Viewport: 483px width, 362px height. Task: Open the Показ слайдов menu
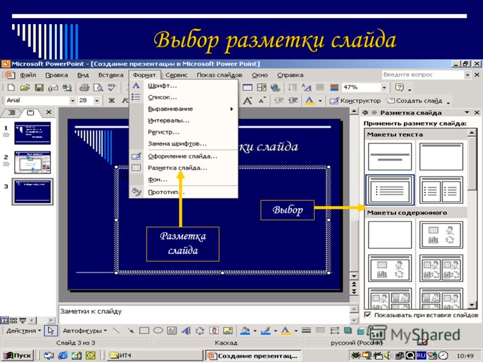click(x=219, y=75)
